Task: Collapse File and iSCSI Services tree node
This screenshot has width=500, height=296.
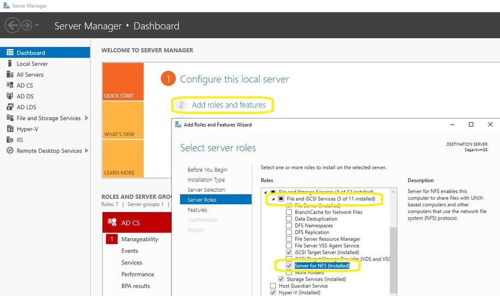Action: tap(273, 199)
